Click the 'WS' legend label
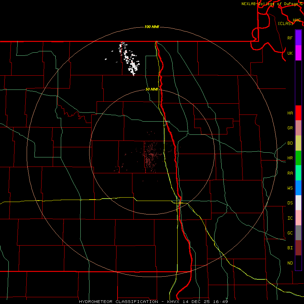The image size is (304, 304). [x=290, y=188]
